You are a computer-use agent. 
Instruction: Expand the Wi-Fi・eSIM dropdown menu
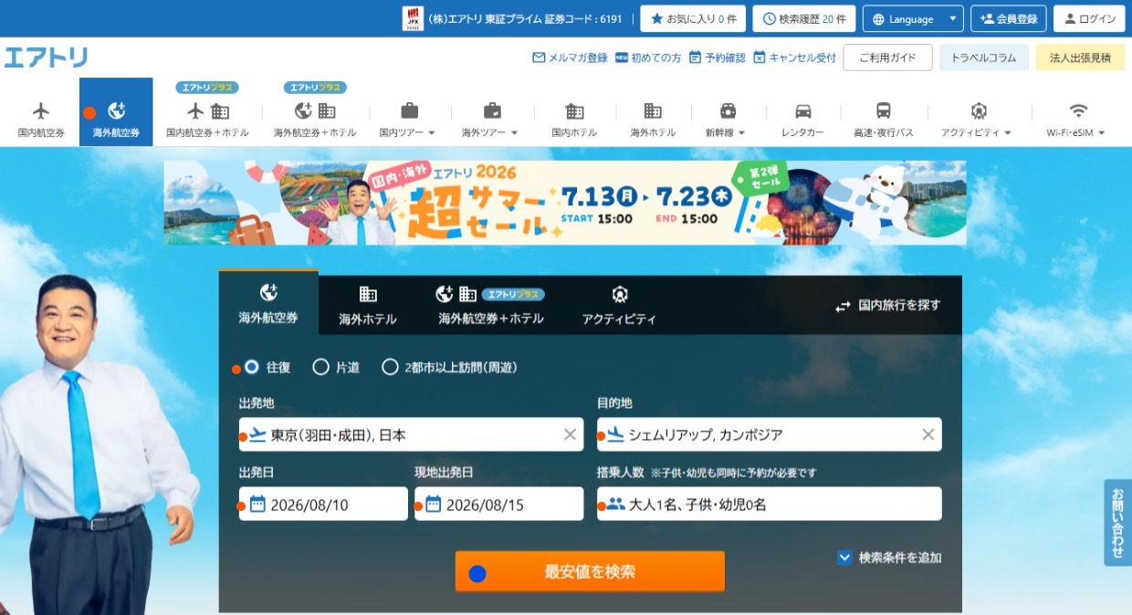coord(1077,120)
